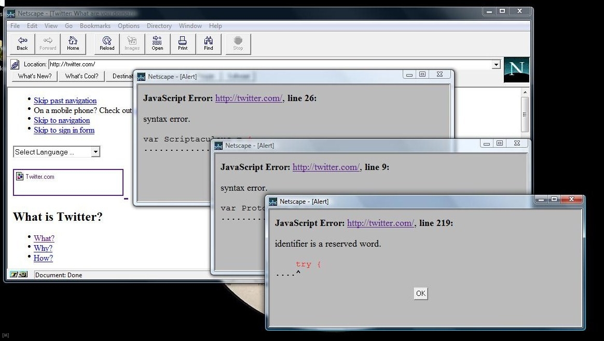This screenshot has height=341, width=604.
Task: Click the Find binoculars icon
Action: click(208, 44)
